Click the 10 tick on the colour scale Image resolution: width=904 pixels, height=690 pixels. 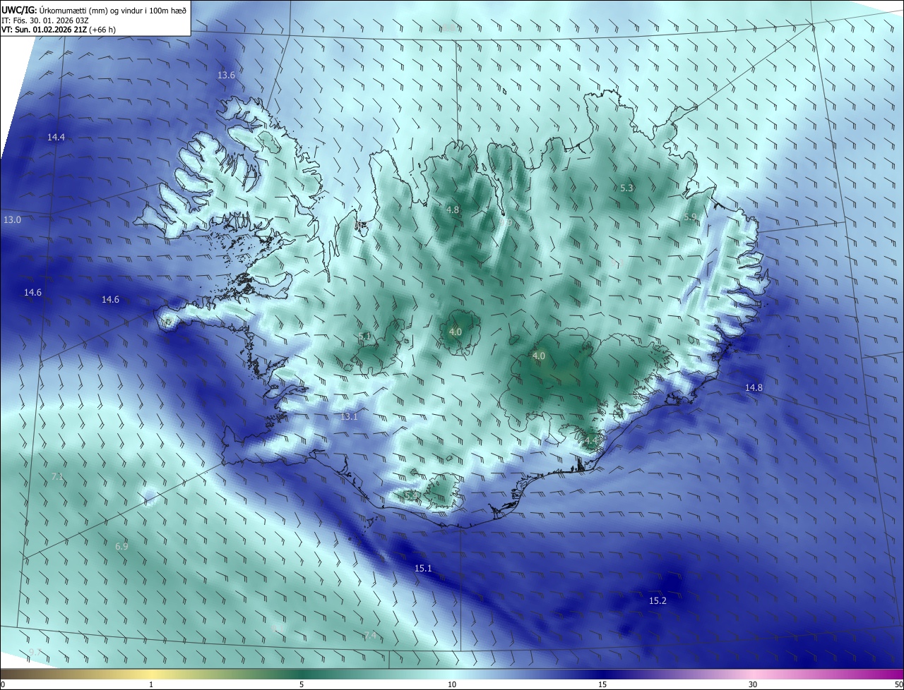[x=452, y=685]
